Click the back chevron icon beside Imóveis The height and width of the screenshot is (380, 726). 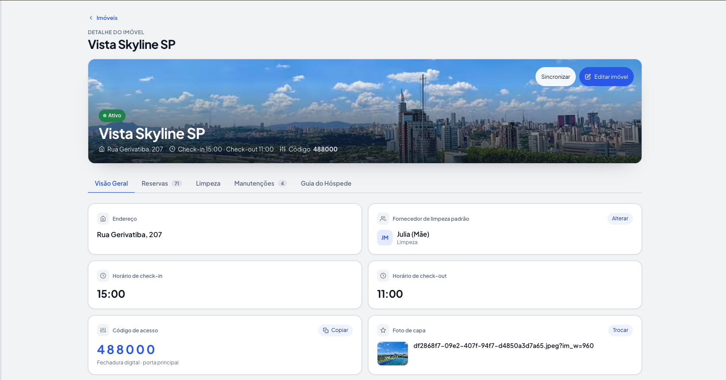tap(91, 18)
